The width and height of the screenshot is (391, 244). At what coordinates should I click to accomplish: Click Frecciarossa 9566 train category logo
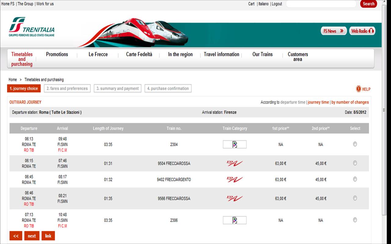click(235, 199)
